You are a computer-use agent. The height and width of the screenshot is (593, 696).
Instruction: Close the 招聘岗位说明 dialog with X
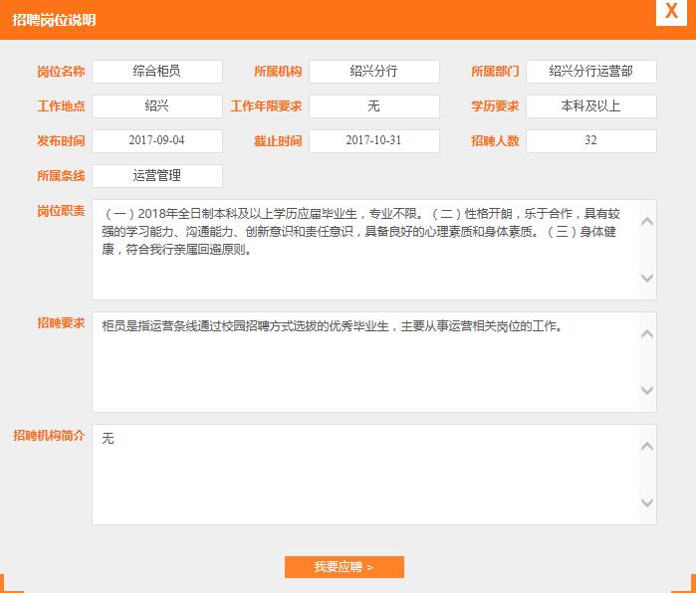[x=671, y=11]
